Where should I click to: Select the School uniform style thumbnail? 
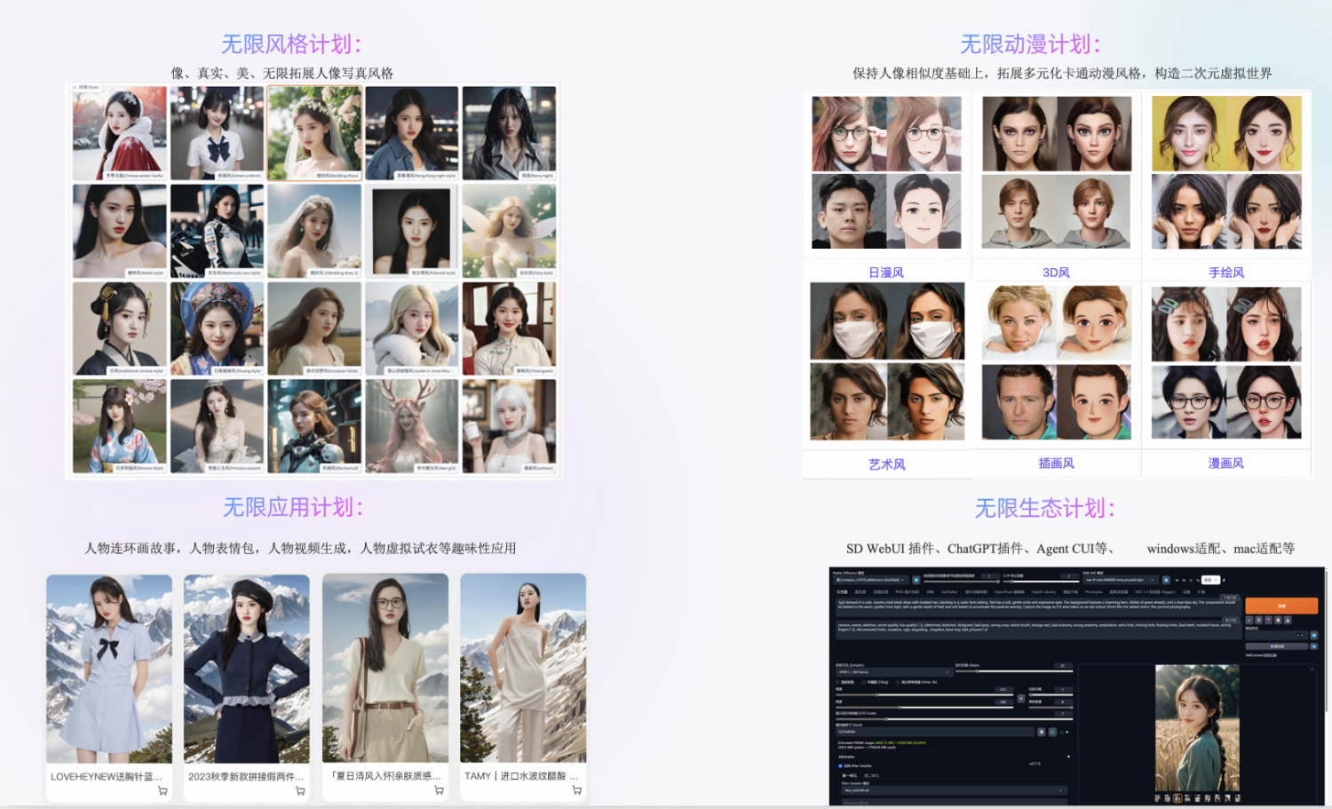(218, 133)
